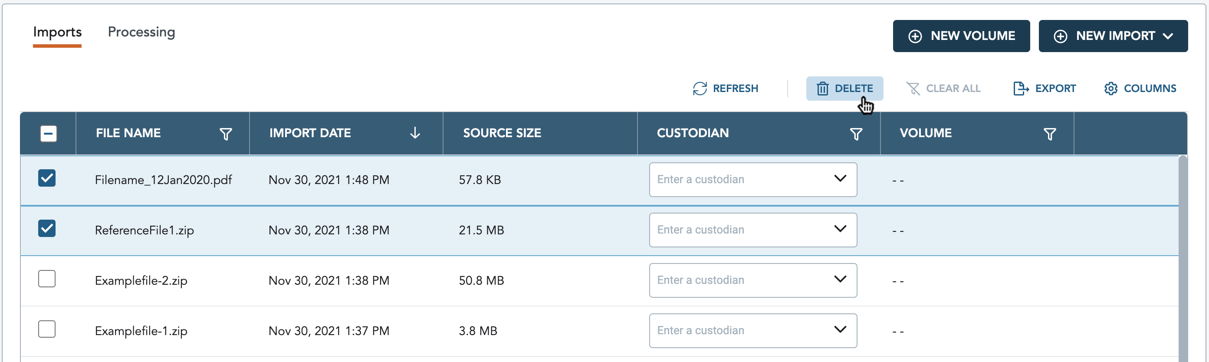Focus custodian input placeholder for Examplefile-1.zip
Viewport: 1209px width, 362px height.
[x=700, y=330]
